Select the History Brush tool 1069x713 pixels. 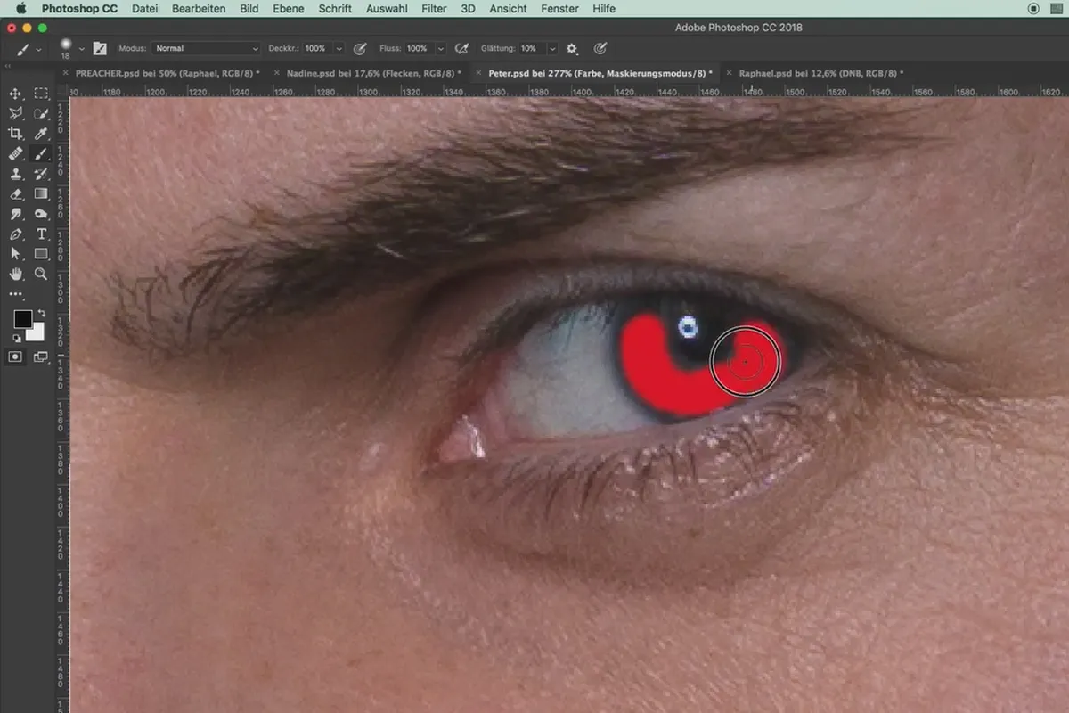(x=41, y=174)
